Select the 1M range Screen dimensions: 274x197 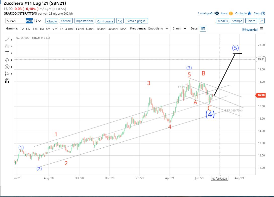pyautogui.click(x=35, y=29)
